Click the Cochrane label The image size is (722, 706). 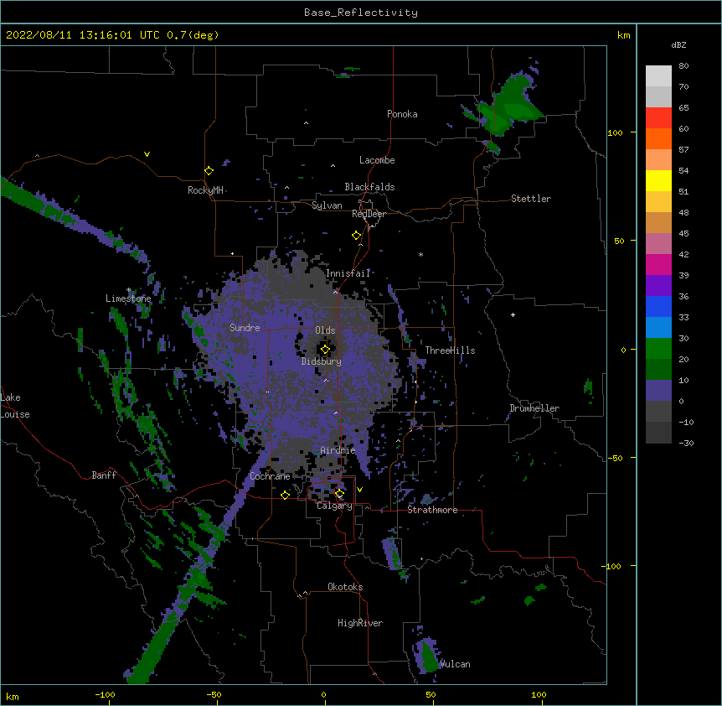(270, 476)
